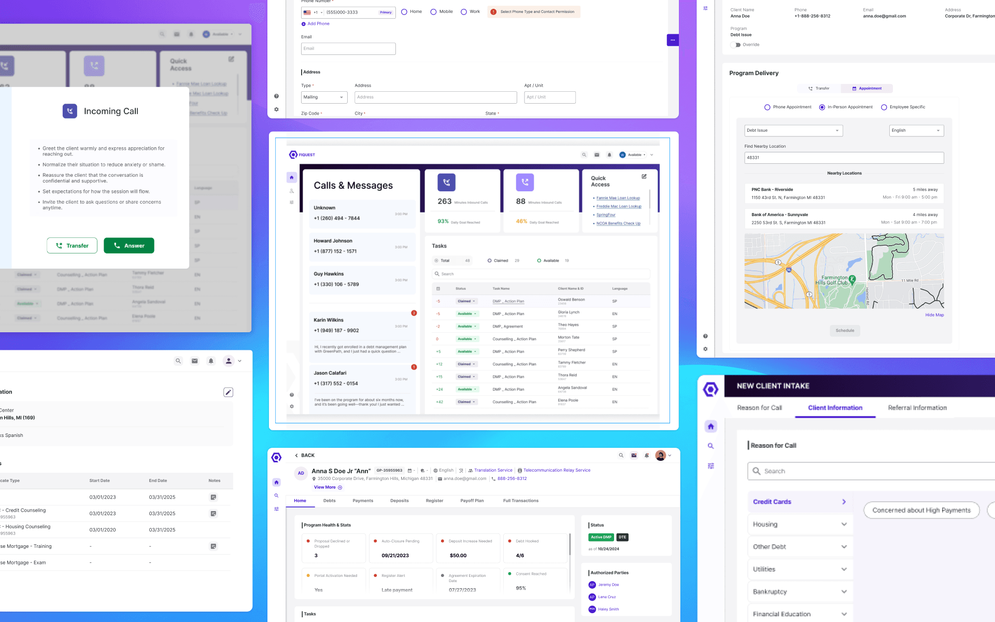
Task: Open the Mailing address type dropdown
Action: point(324,97)
